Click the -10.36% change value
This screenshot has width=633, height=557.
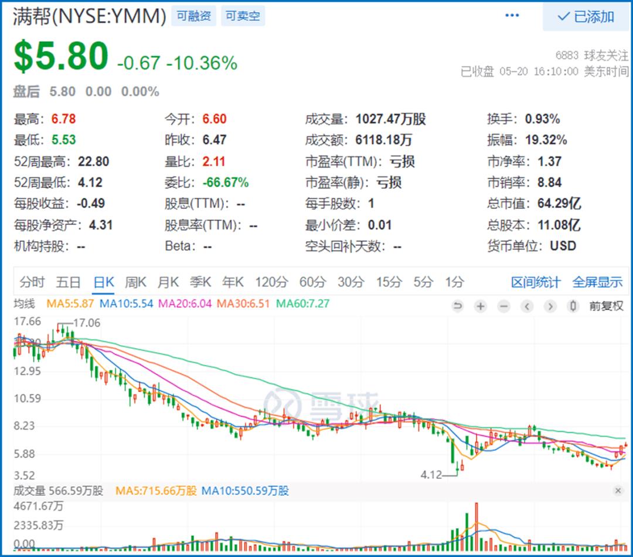pos(202,63)
